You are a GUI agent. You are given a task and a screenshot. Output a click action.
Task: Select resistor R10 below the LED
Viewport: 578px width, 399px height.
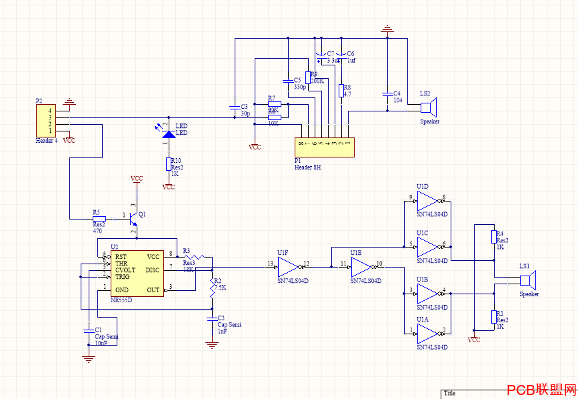point(169,164)
